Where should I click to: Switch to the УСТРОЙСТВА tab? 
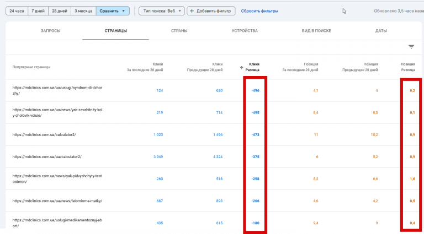245,31
